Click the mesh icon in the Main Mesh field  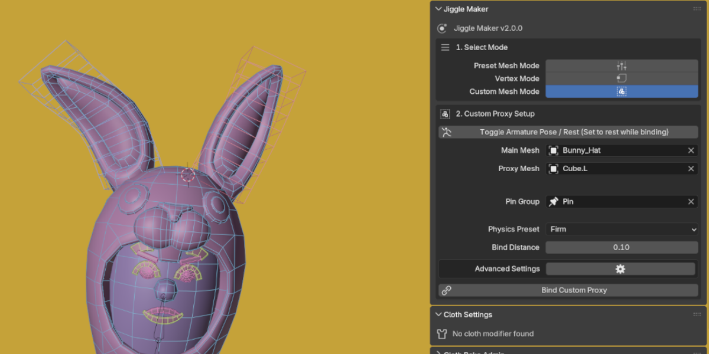click(553, 150)
